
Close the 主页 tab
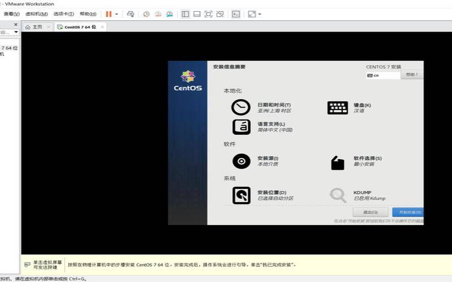49,27
